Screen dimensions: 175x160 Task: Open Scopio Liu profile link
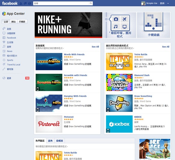(x=152, y=3)
